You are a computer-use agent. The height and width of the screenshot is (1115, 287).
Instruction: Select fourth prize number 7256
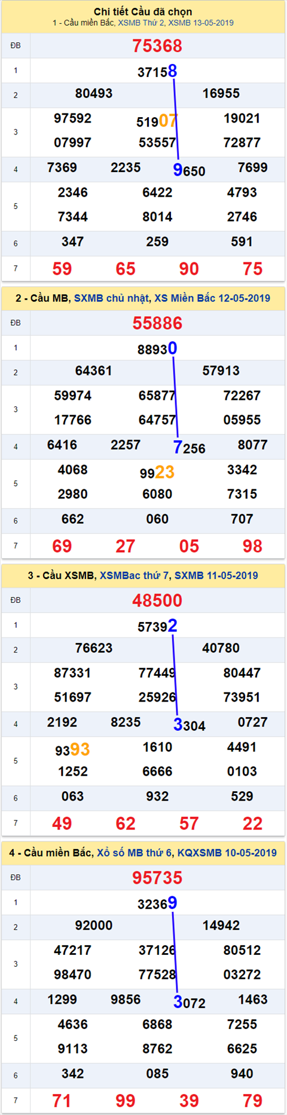point(189,448)
